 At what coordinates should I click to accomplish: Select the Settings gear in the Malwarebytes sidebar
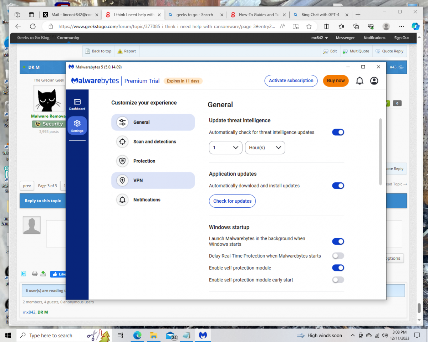pyautogui.click(x=77, y=126)
